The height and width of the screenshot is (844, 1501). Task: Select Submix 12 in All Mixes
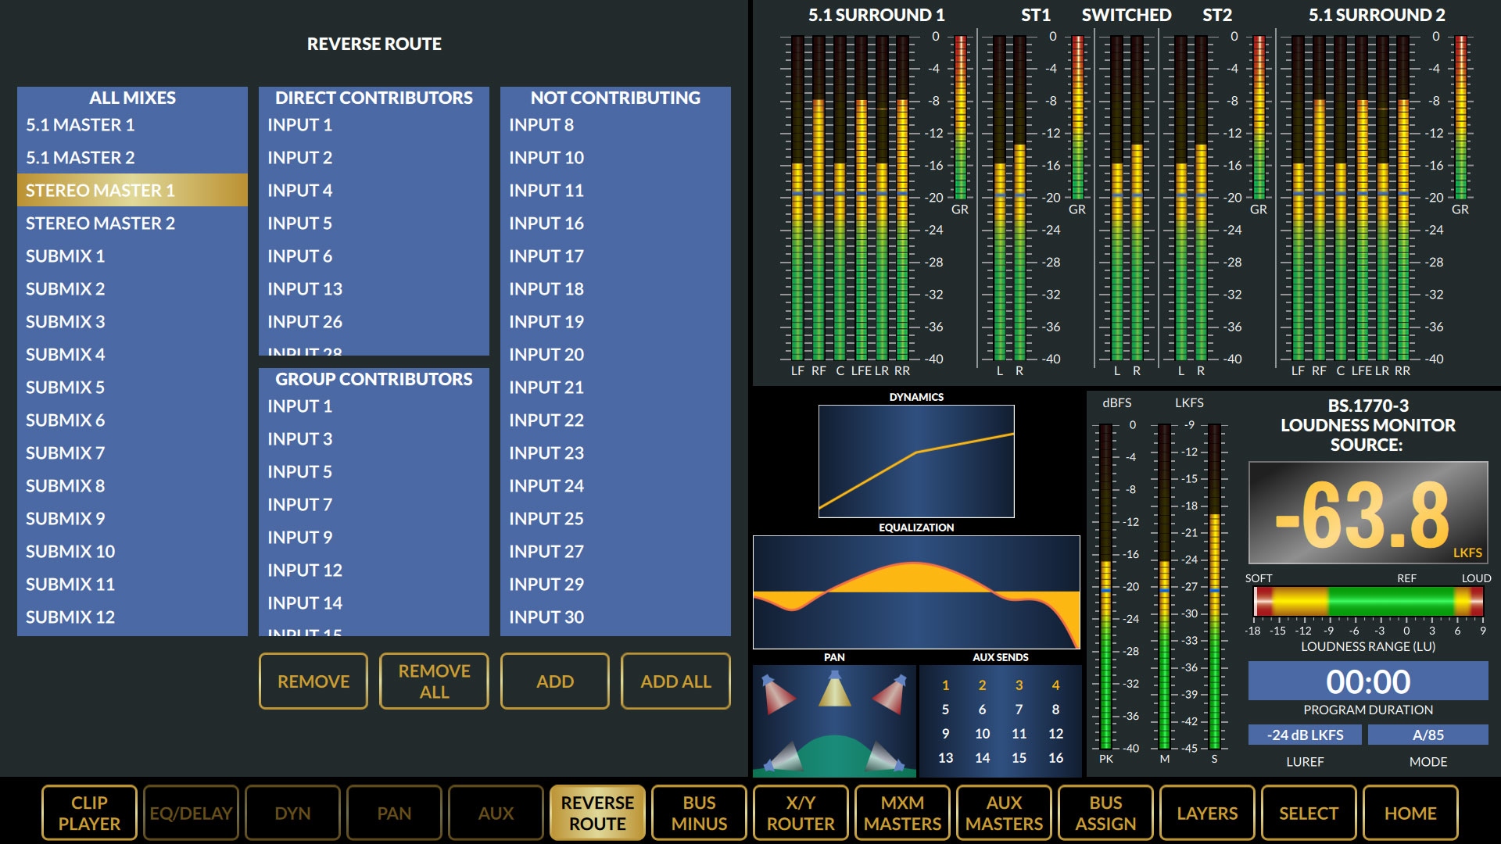pyautogui.click(x=132, y=617)
